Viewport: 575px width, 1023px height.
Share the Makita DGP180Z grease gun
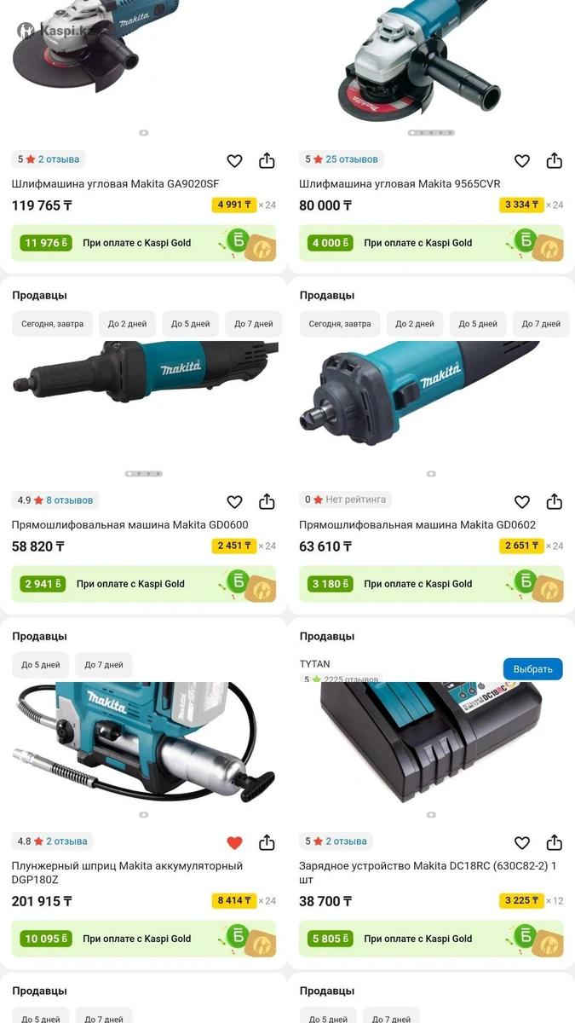(267, 842)
